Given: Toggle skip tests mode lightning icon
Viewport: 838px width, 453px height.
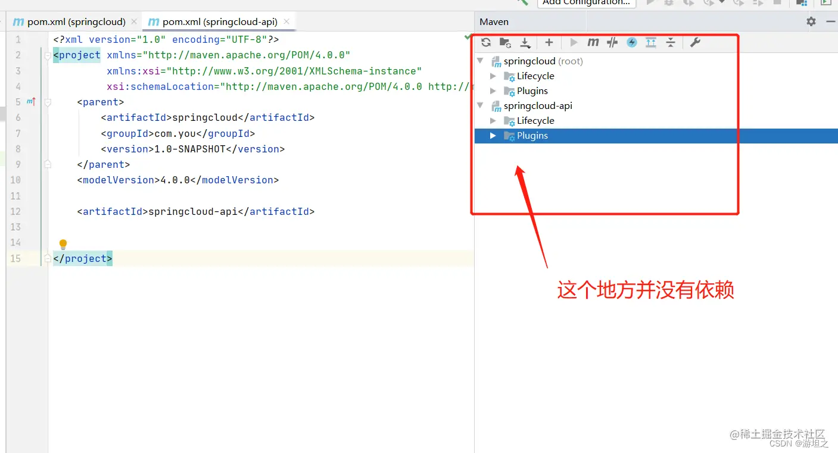Looking at the screenshot, I should [632, 42].
